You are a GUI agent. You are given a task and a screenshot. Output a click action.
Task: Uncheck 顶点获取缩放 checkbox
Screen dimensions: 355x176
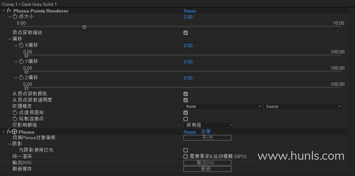[186, 33]
